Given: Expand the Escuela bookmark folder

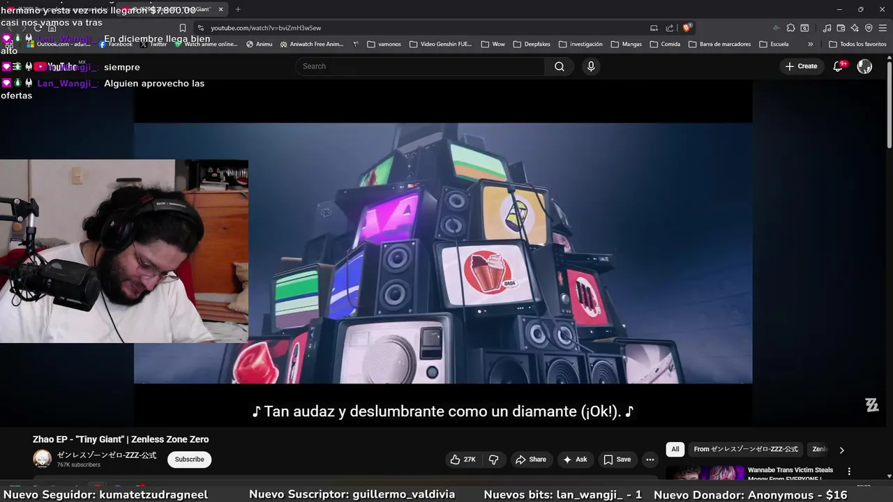Looking at the screenshot, I should click(774, 44).
